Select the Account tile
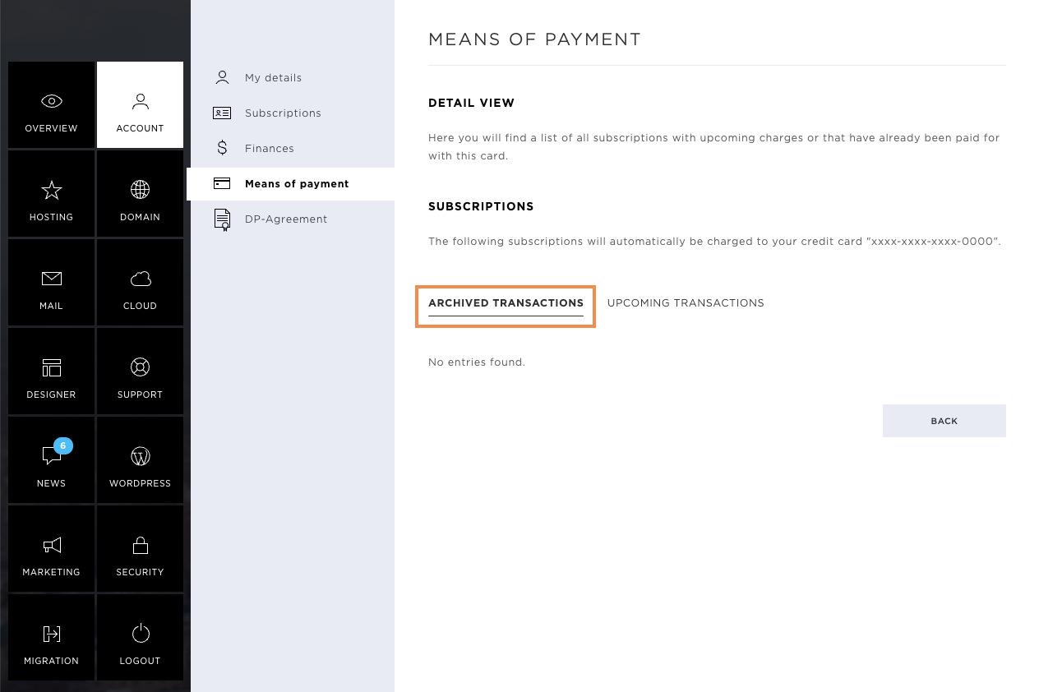Viewport: 1039px width, 692px height. pos(140,105)
